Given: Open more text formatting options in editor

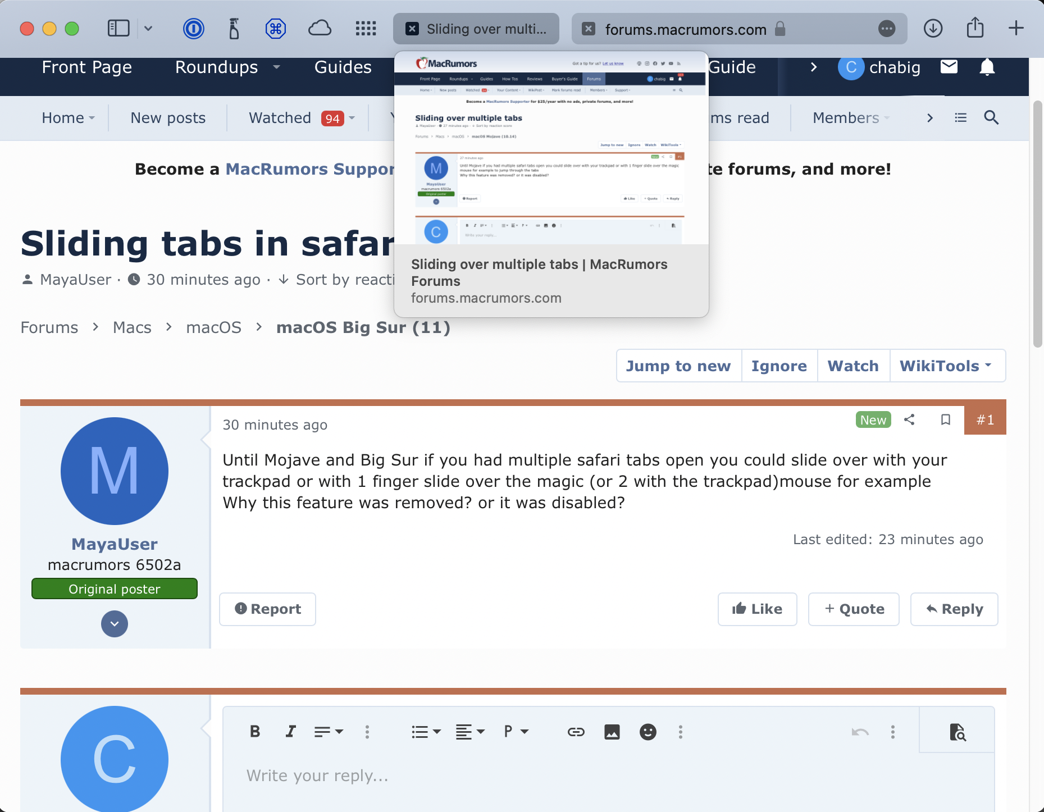Looking at the screenshot, I should click(x=367, y=732).
